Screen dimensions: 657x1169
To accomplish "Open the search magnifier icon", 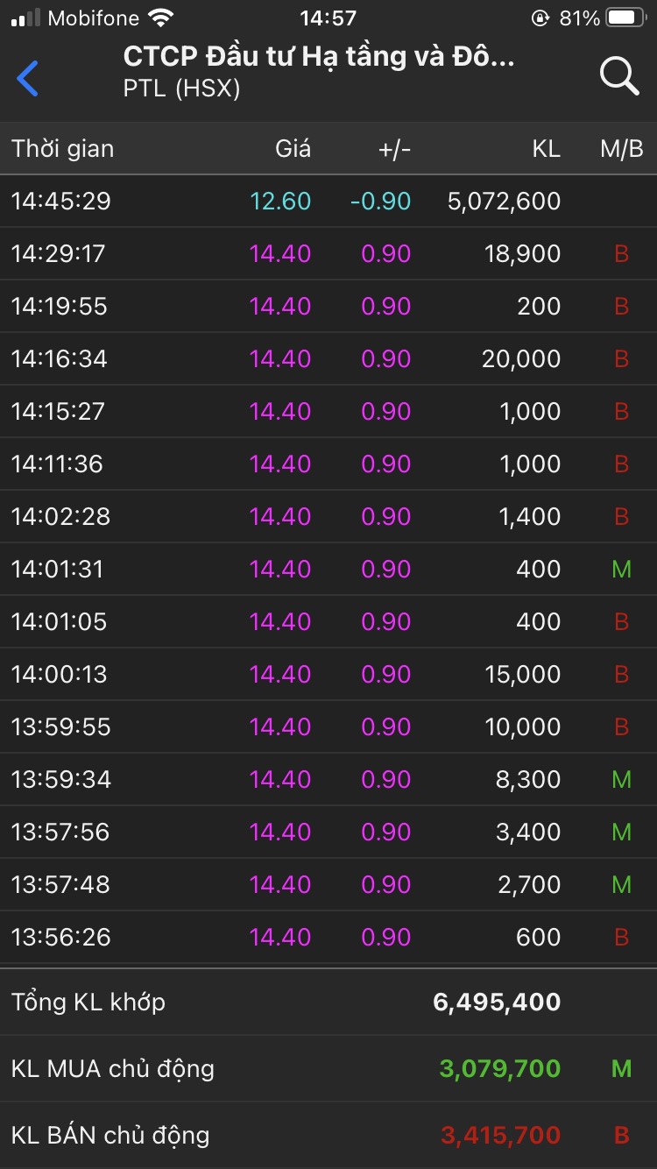I will click(x=618, y=76).
